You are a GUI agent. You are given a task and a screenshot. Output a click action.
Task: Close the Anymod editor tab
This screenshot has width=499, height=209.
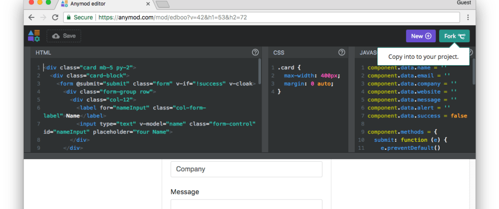coord(148,4)
